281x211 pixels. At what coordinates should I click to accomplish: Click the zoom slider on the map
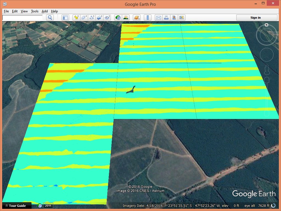tap(267, 96)
